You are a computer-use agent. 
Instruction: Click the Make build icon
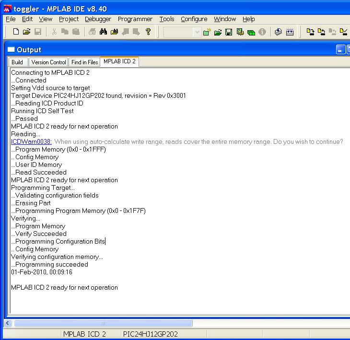278,32
